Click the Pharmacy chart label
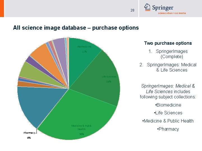The height and width of the screenshot is (151, 202). click(x=29, y=133)
